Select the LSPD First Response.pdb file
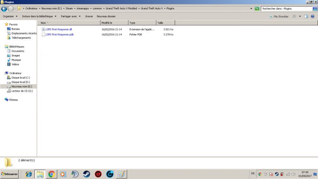Viewport: 318px width, 179px height. [x=59, y=34]
